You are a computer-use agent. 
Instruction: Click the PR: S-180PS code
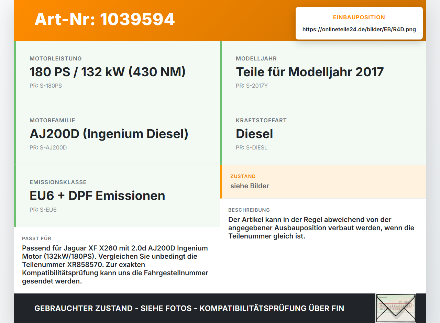tap(46, 86)
